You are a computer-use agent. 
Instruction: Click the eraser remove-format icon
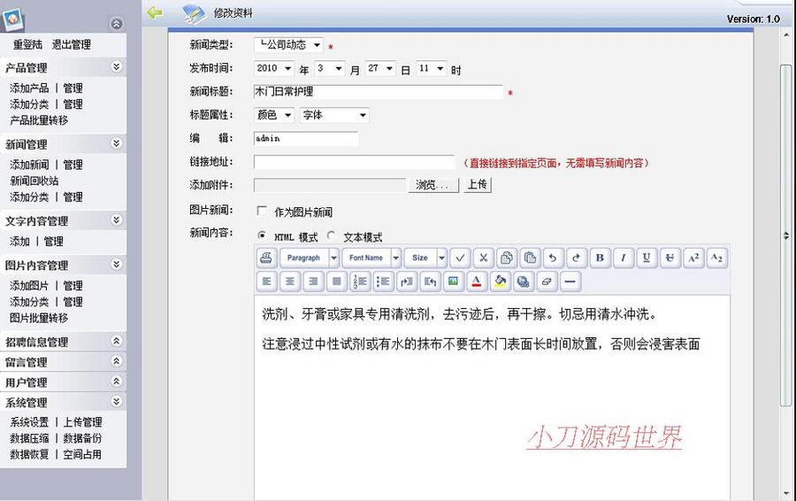point(547,281)
